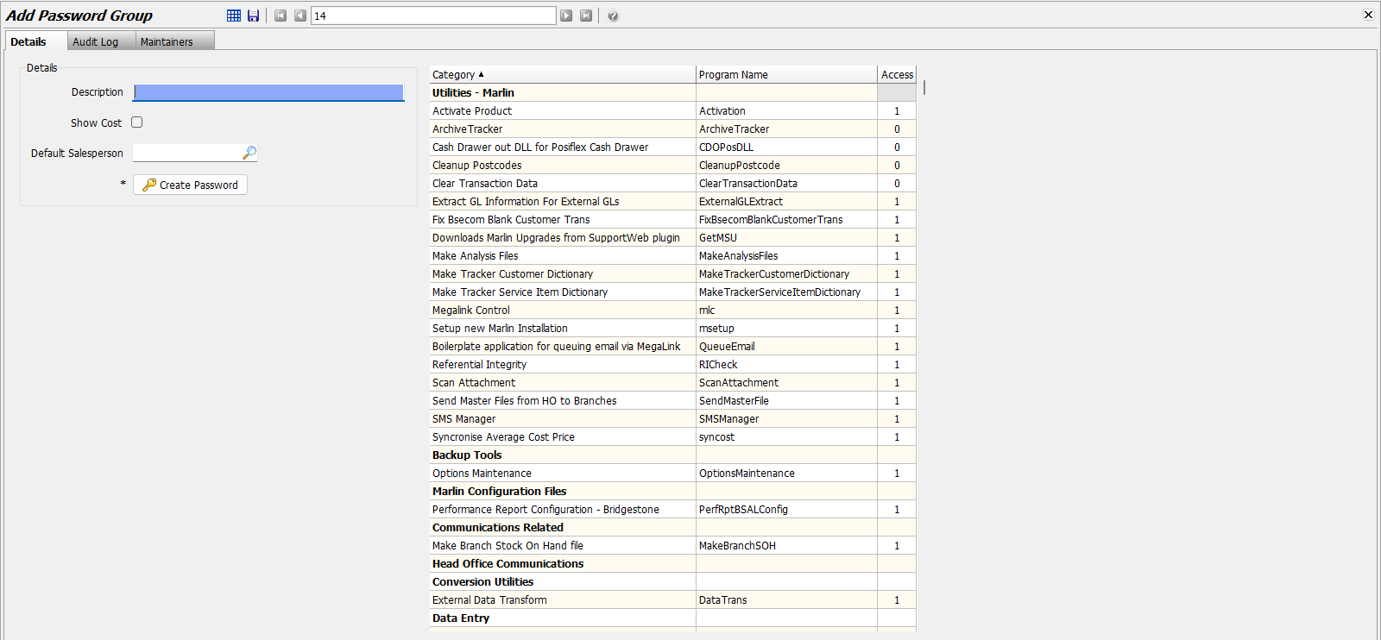Select the Conversion Utilities heading

click(x=672, y=581)
